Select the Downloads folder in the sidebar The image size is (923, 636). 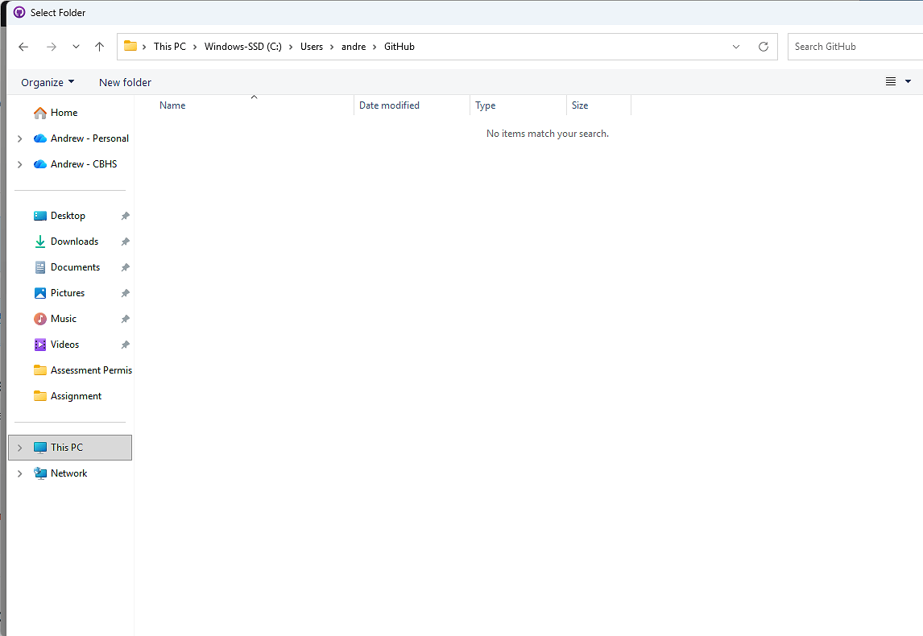(74, 241)
